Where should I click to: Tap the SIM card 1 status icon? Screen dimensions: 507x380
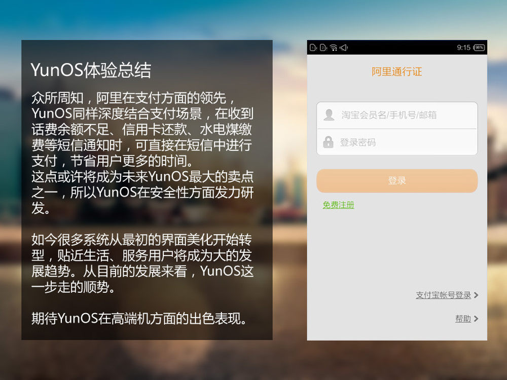click(313, 48)
